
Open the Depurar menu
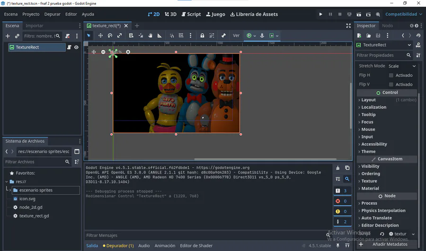53,14
